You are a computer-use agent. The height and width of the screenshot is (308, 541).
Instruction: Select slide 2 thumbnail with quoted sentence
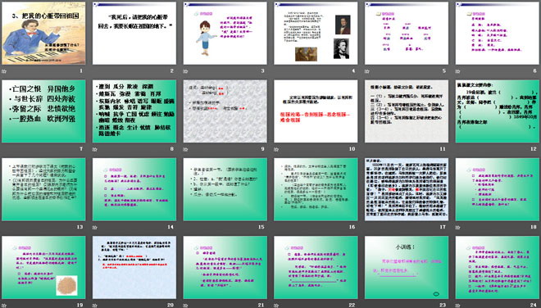(x=134, y=33)
